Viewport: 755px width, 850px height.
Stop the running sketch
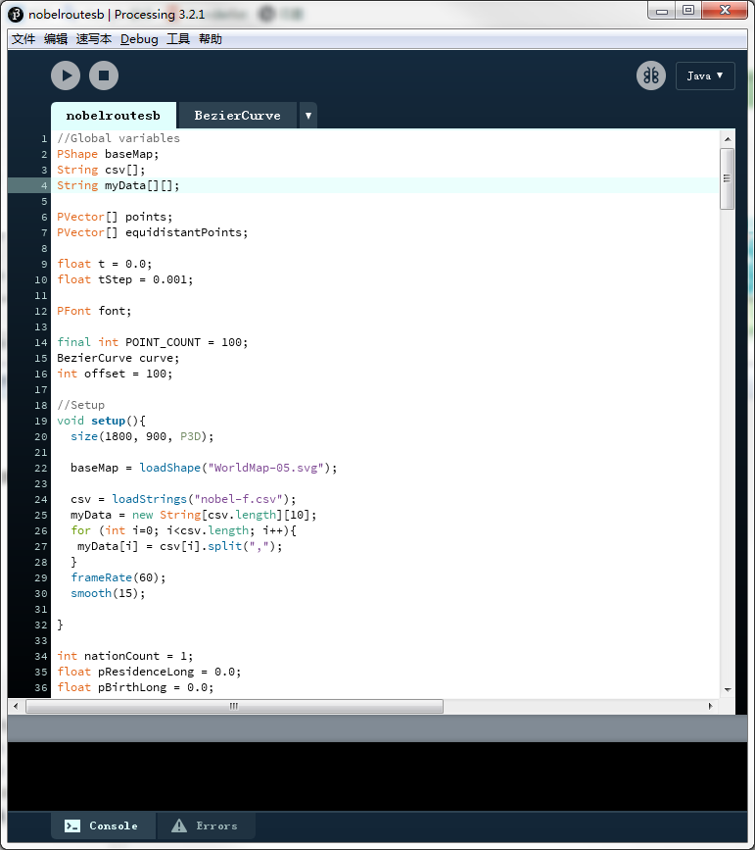tap(104, 75)
